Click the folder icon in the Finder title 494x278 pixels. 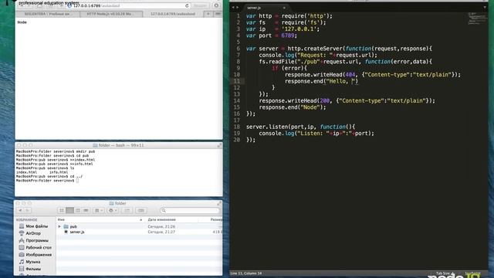point(111,203)
